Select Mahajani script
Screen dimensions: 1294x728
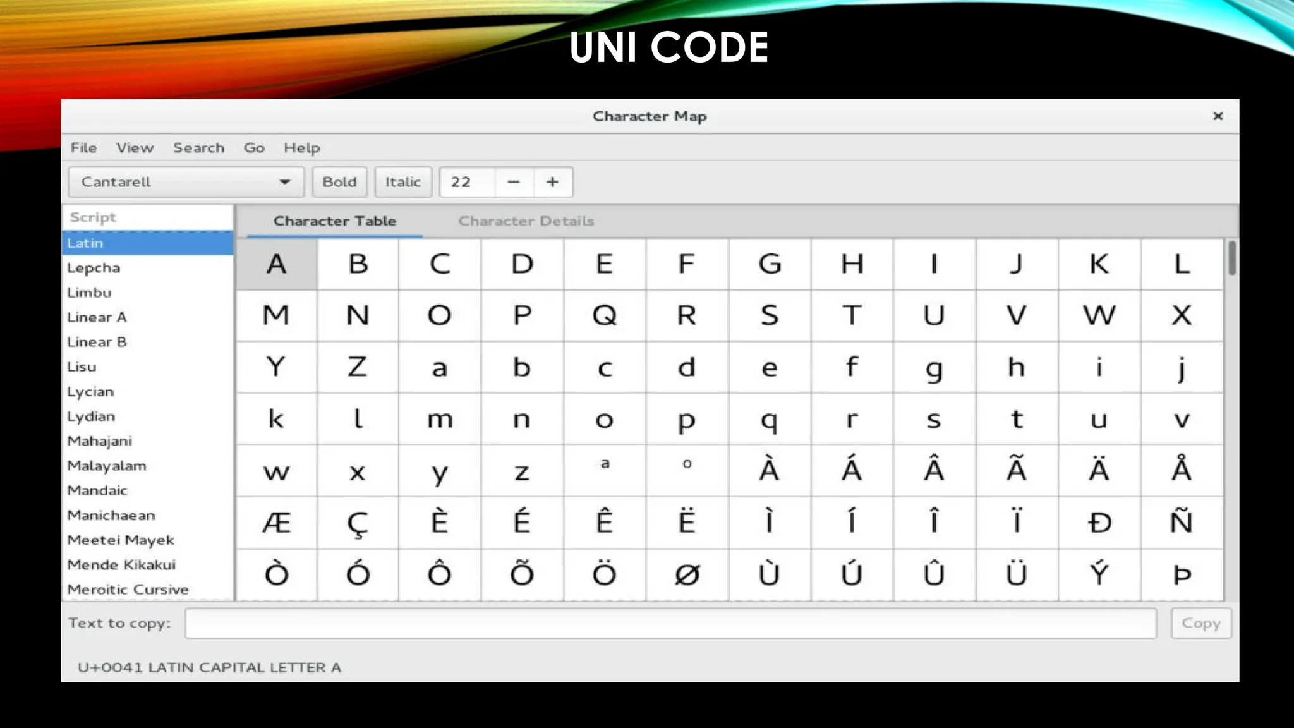coord(148,441)
